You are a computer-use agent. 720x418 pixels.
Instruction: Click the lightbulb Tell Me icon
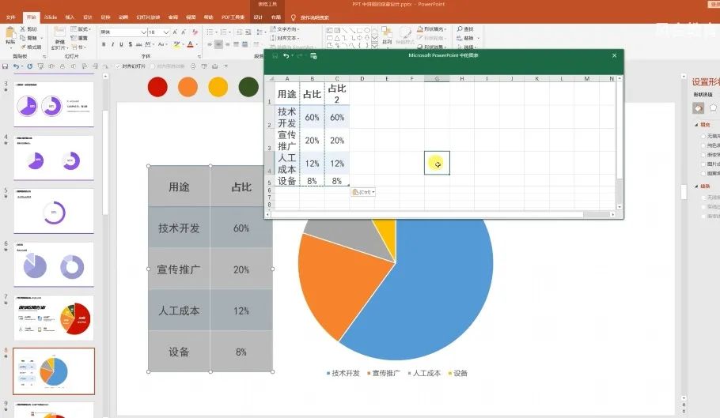tap(294, 17)
